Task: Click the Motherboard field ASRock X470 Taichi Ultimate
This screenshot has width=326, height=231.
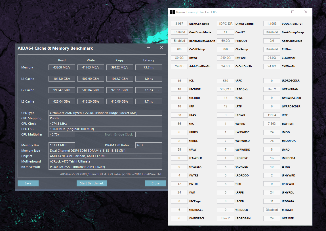Action: [x=105, y=161]
